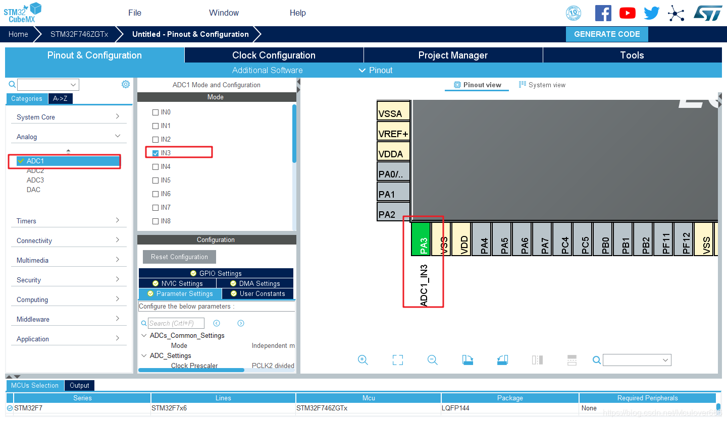The height and width of the screenshot is (422, 727).
Task: Enable the IN1 channel checkbox
Action: point(155,126)
